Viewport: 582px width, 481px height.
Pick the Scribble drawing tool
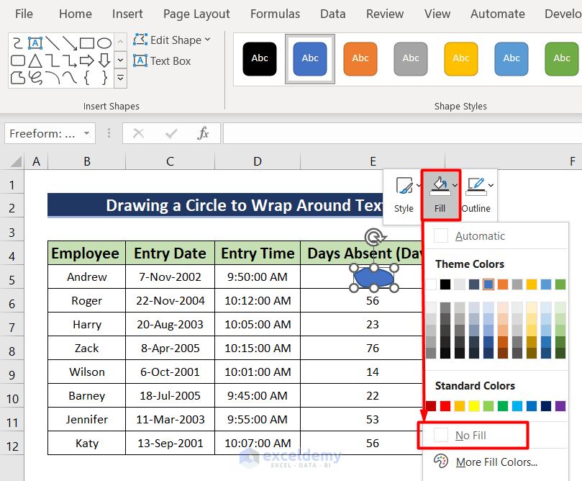click(x=34, y=77)
